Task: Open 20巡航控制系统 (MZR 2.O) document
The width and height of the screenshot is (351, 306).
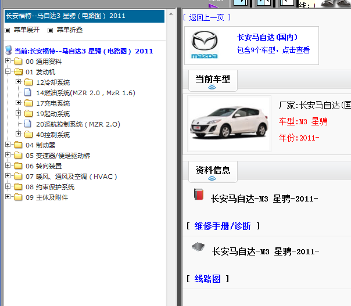Action: coord(78,124)
